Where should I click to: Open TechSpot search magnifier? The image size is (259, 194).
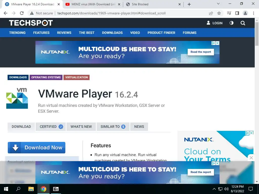tap(243, 23)
